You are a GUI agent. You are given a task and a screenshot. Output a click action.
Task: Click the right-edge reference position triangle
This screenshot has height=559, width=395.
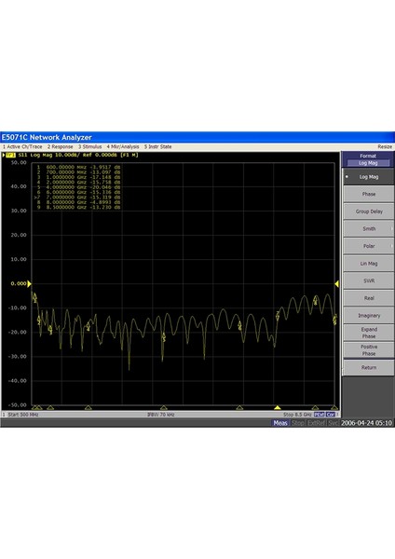click(336, 284)
